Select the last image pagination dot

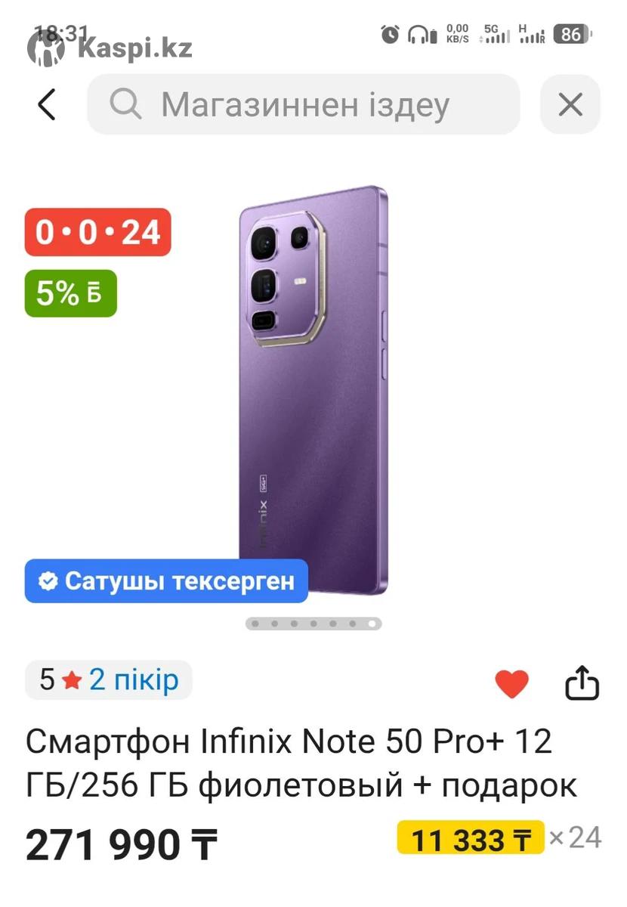pyautogui.click(x=372, y=624)
